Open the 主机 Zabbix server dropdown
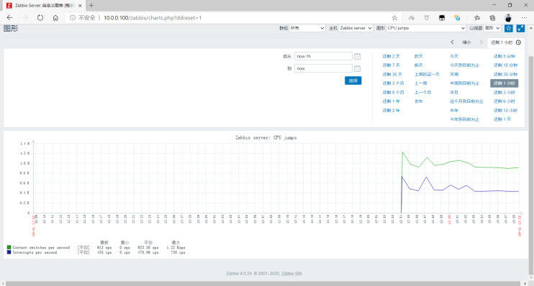Screen dimensions: 534x286 356,28
